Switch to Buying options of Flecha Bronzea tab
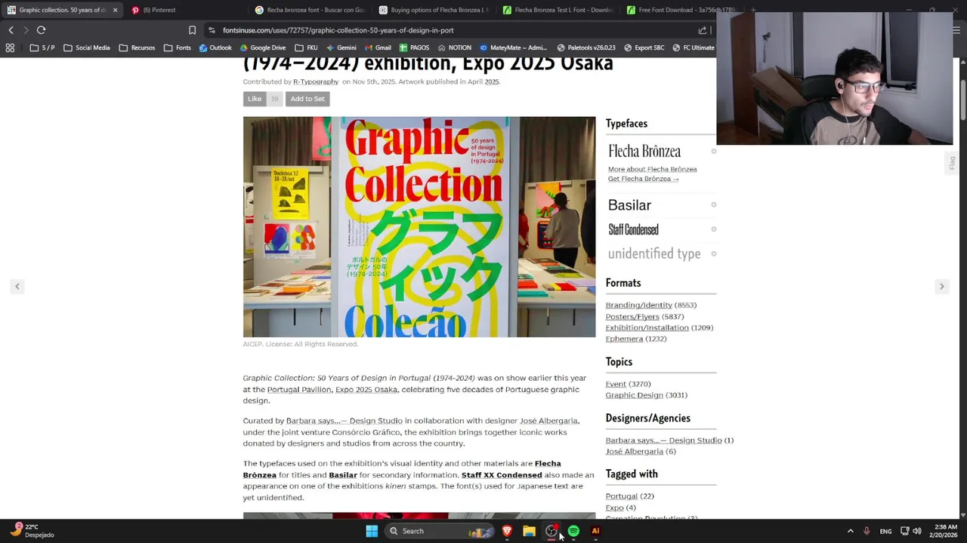This screenshot has width=967, height=543. (434, 10)
